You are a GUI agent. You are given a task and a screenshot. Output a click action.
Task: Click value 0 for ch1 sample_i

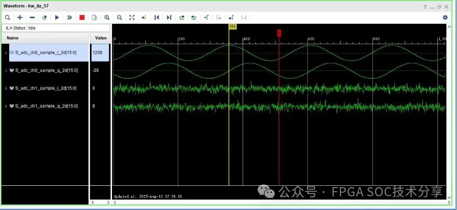click(x=94, y=88)
